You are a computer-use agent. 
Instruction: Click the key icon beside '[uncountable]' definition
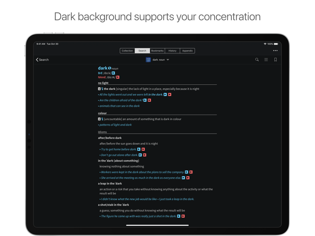pyautogui.click(x=102, y=119)
